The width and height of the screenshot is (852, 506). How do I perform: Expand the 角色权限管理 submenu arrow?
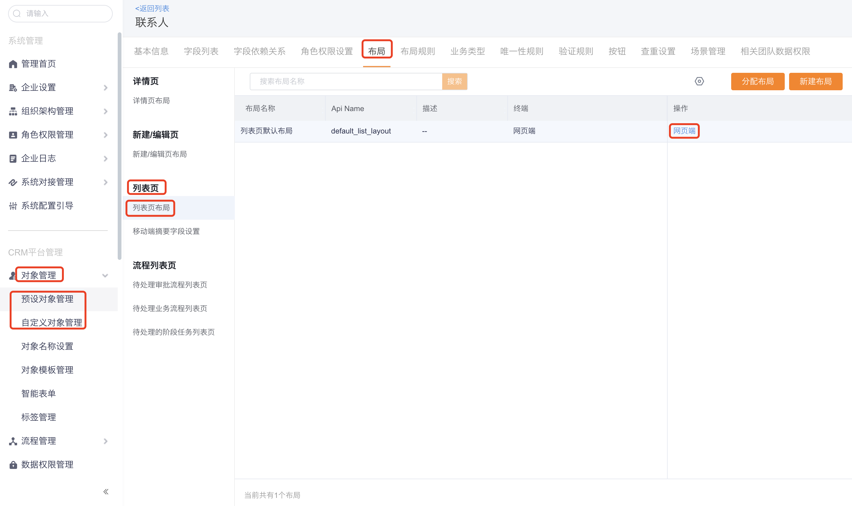106,135
